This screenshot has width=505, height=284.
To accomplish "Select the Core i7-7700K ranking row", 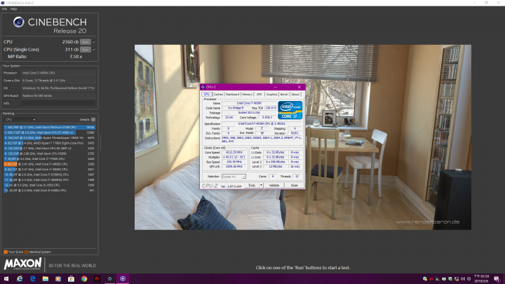I will (x=49, y=158).
